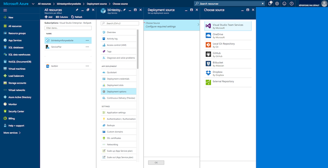The image size is (328, 168).
Task: Choose GitHub as deployment source
Action: [228, 54]
